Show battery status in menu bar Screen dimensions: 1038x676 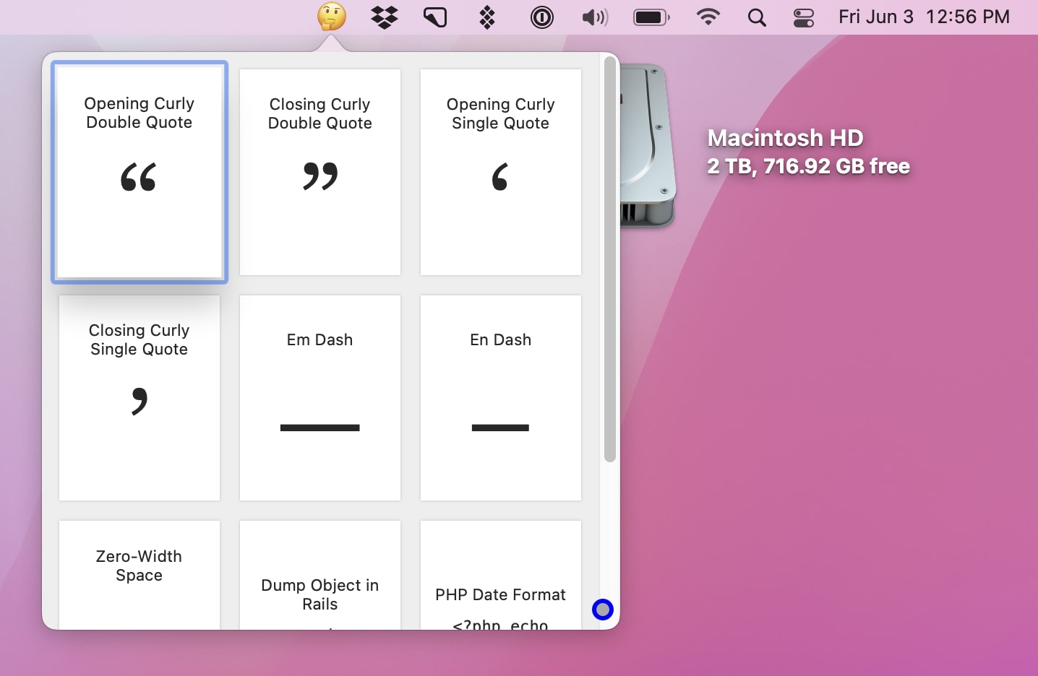tap(652, 17)
